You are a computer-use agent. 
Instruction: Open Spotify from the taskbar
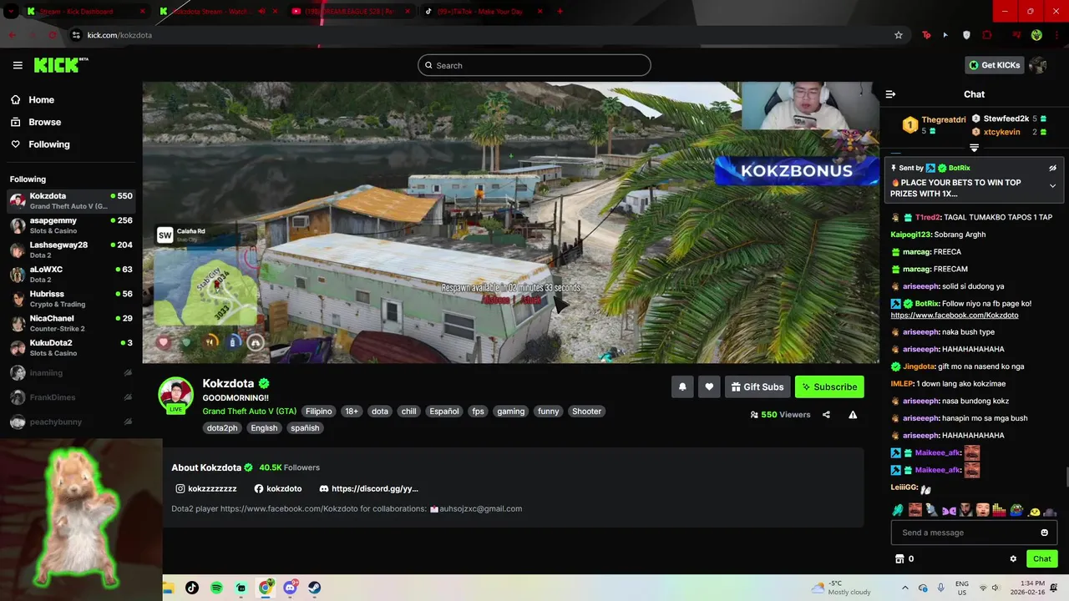(x=216, y=588)
